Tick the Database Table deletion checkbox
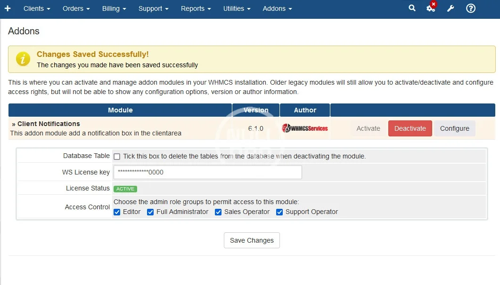The height and width of the screenshot is (285, 500). (117, 157)
